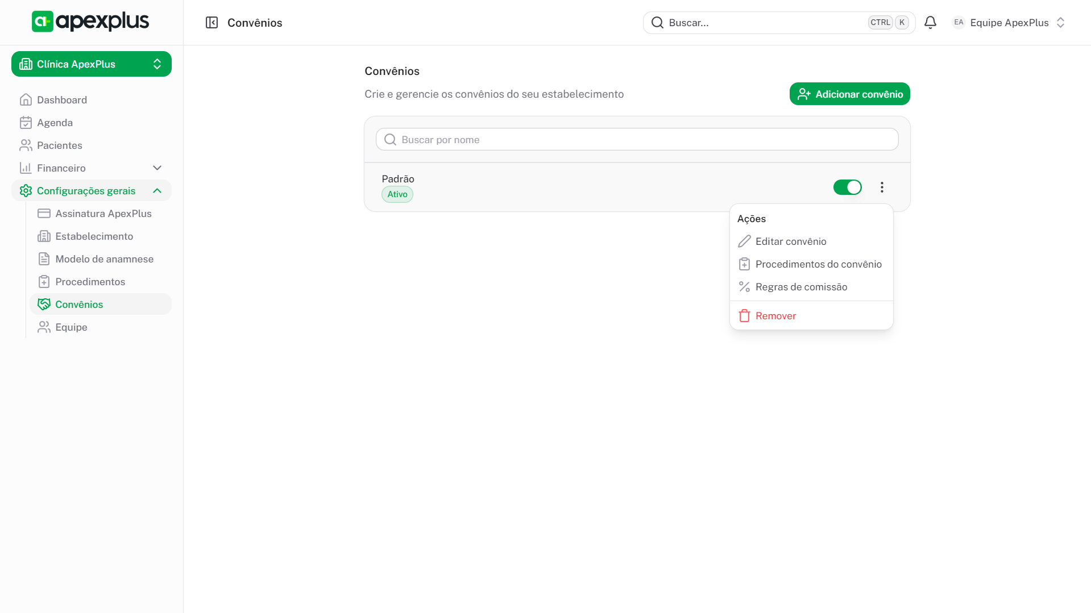This screenshot has width=1091, height=613.
Task: Open Assinatura ApexPlus settings
Action: [x=103, y=214]
